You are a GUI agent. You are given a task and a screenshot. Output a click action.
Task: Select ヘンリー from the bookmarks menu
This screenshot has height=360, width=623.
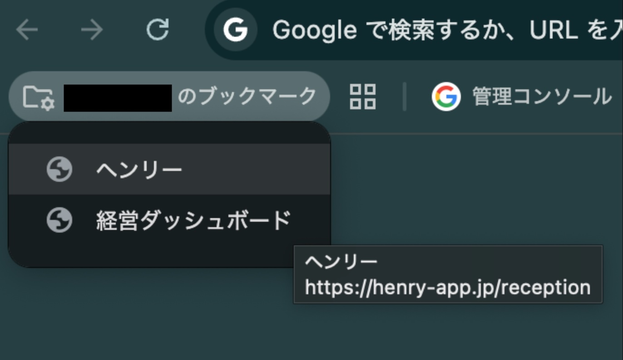[139, 170]
